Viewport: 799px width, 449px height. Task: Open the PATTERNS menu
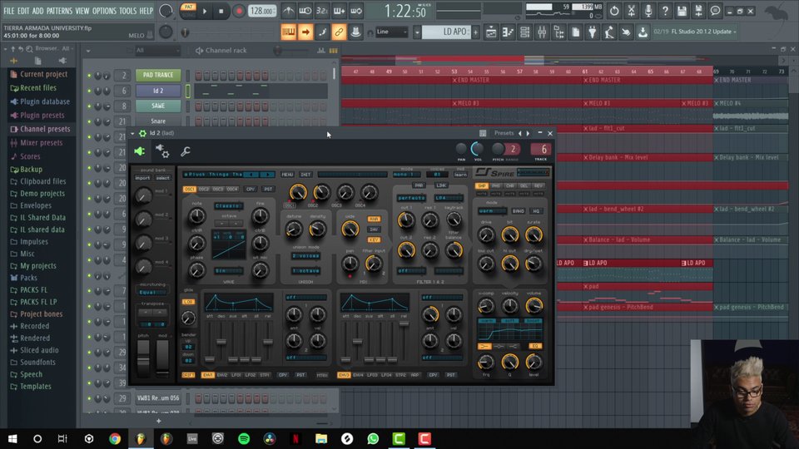pyautogui.click(x=59, y=11)
